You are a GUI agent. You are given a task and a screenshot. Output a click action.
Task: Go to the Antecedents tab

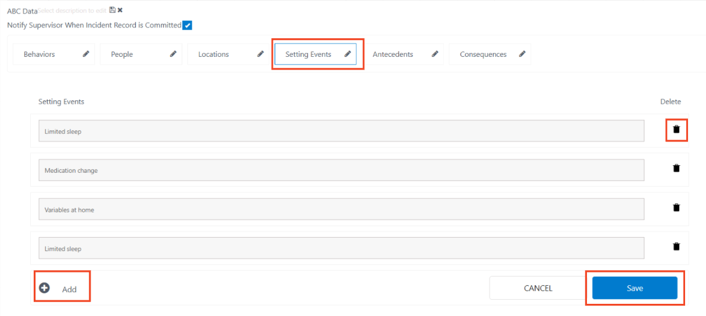tap(402, 54)
